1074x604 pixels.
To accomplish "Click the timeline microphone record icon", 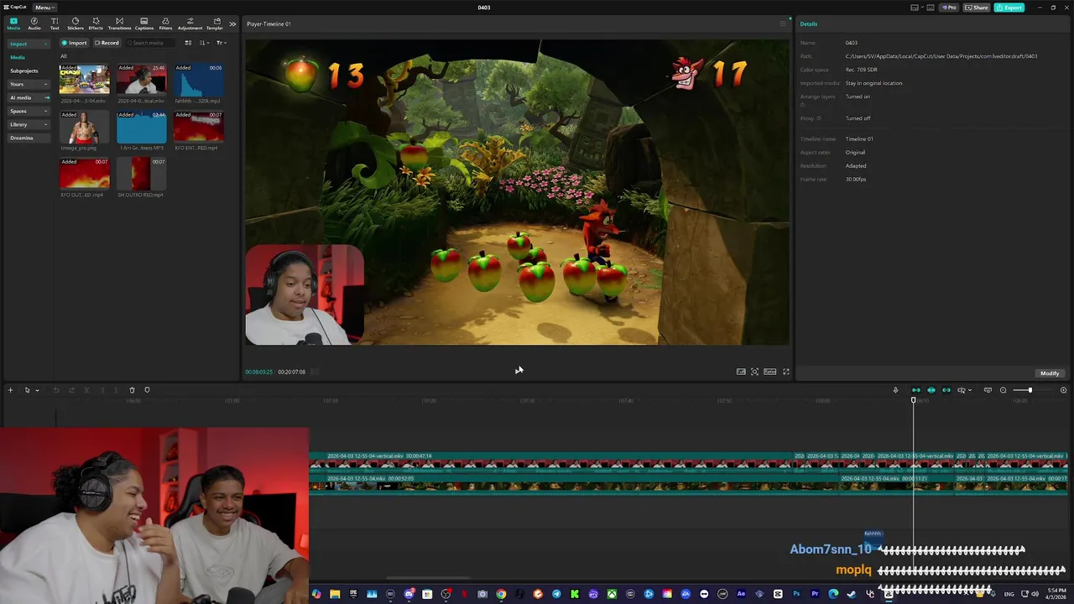I will point(895,390).
